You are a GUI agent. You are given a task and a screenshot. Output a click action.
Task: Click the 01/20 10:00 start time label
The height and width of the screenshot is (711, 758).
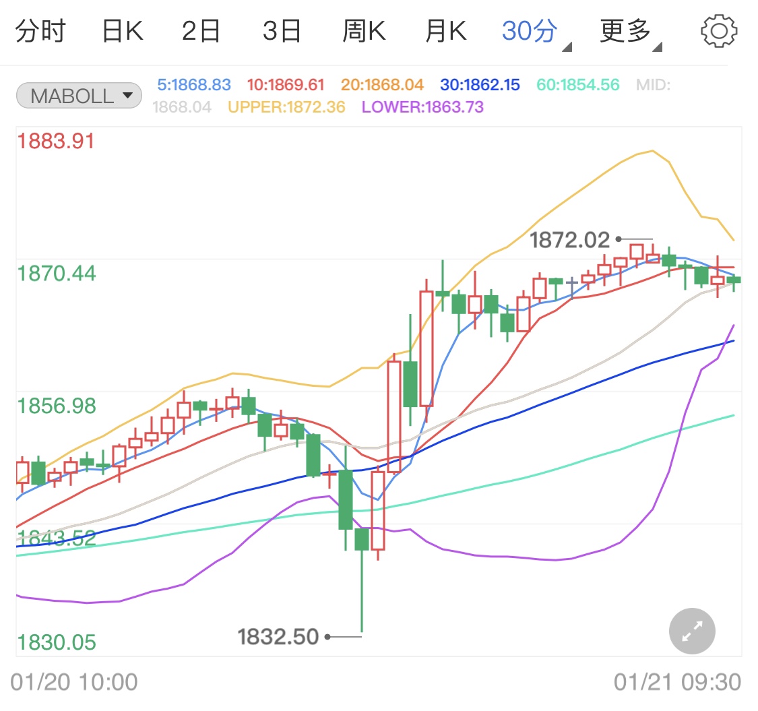[x=74, y=683]
